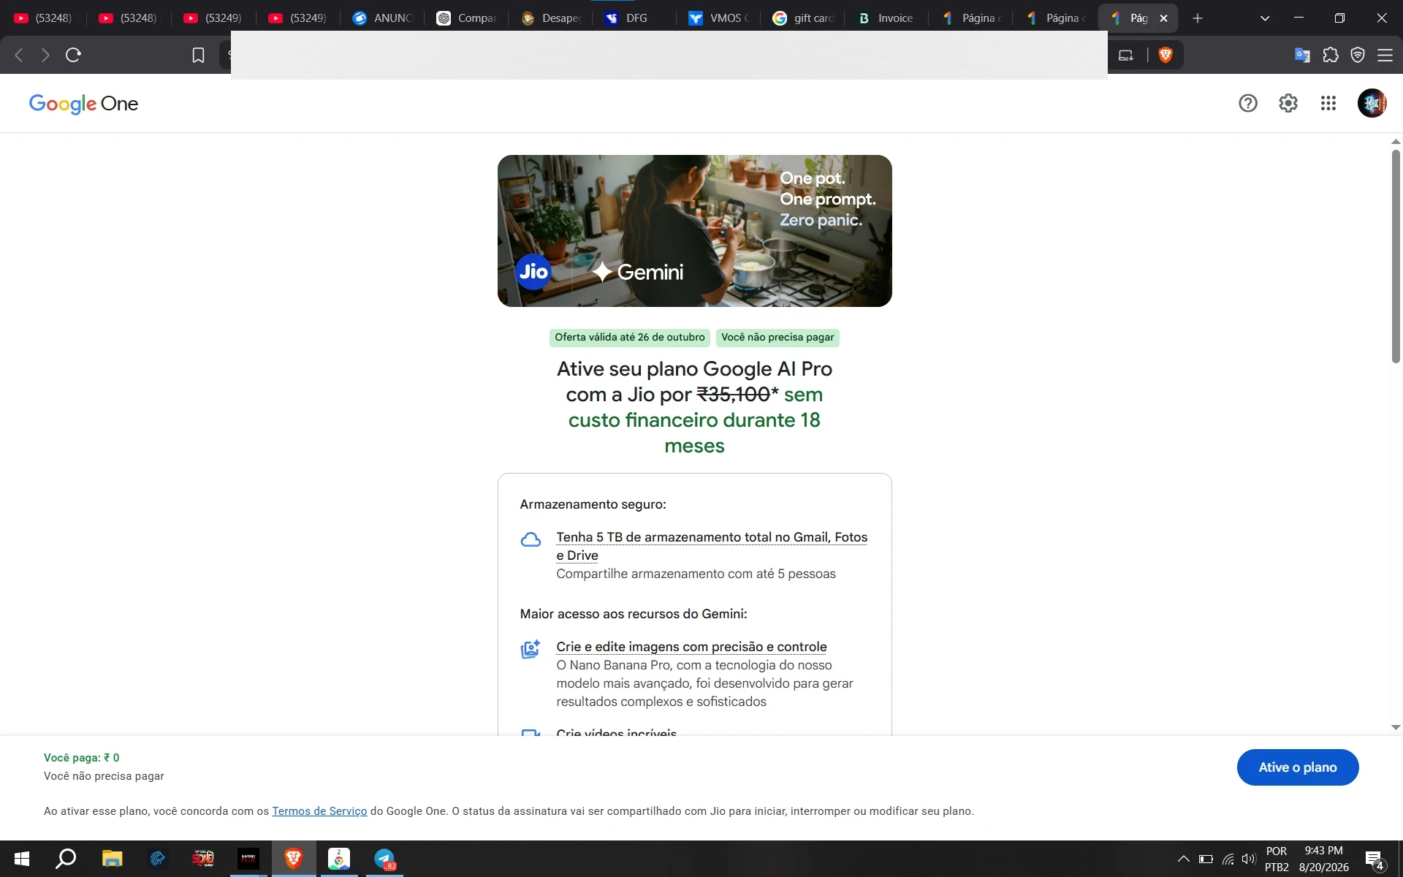Open Google One help icon
The height and width of the screenshot is (877, 1403).
(1248, 103)
